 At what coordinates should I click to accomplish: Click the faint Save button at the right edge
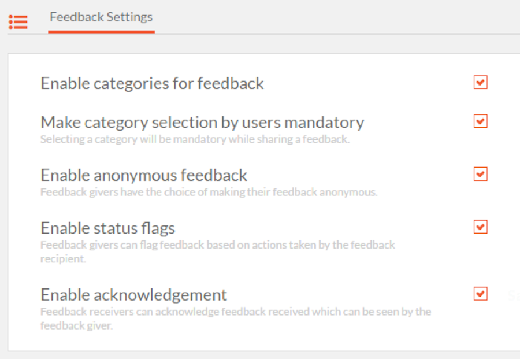(x=514, y=295)
